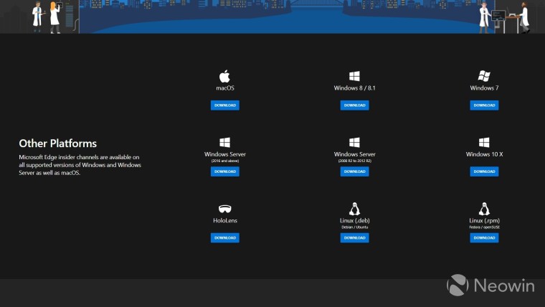This screenshot has height=307, width=545.
Task: Click the Windows 7 label
Action: pos(484,88)
